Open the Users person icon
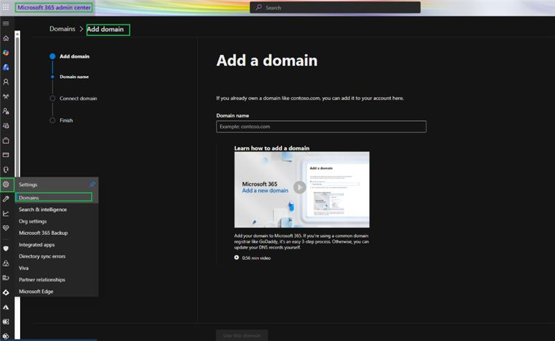This screenshot has height=341, width=555. coord(6,82)
